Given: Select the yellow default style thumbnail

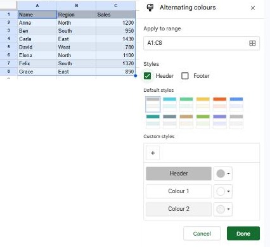Looking at the screenshot, I should coord(203,104).
